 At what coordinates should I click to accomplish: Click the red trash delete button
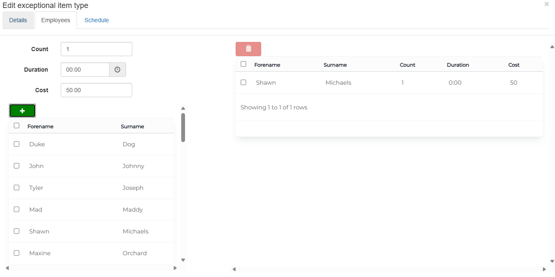[x=248, y=49]
